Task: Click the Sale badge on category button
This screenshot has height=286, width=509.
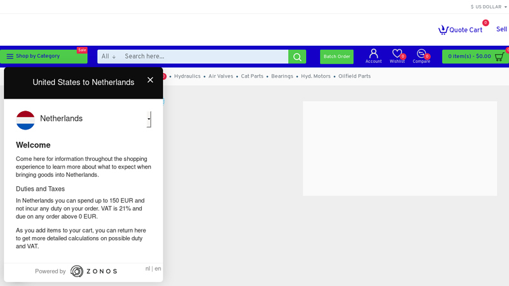Action: click(x=82, y=50)
